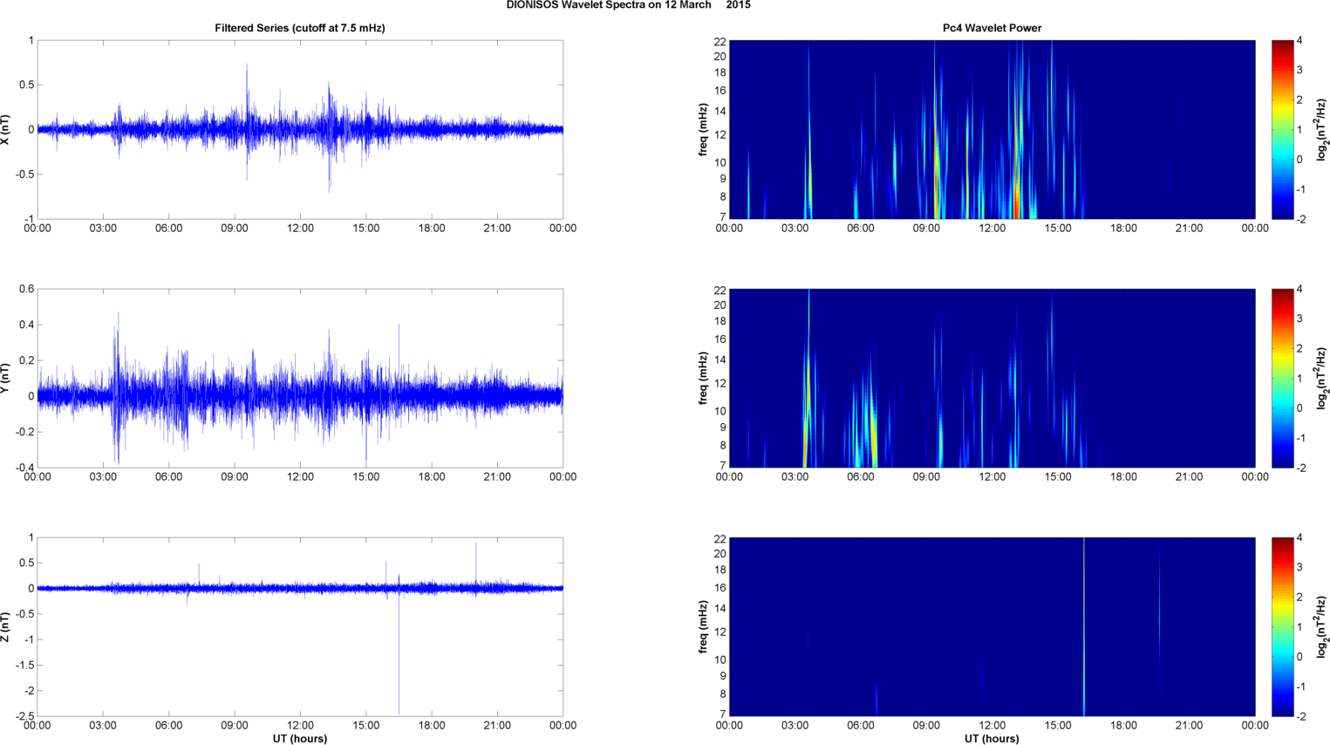Click the "21:00" tick below the top spectrogram
Screen dimensions: 1330x745
coord(1190,229)
